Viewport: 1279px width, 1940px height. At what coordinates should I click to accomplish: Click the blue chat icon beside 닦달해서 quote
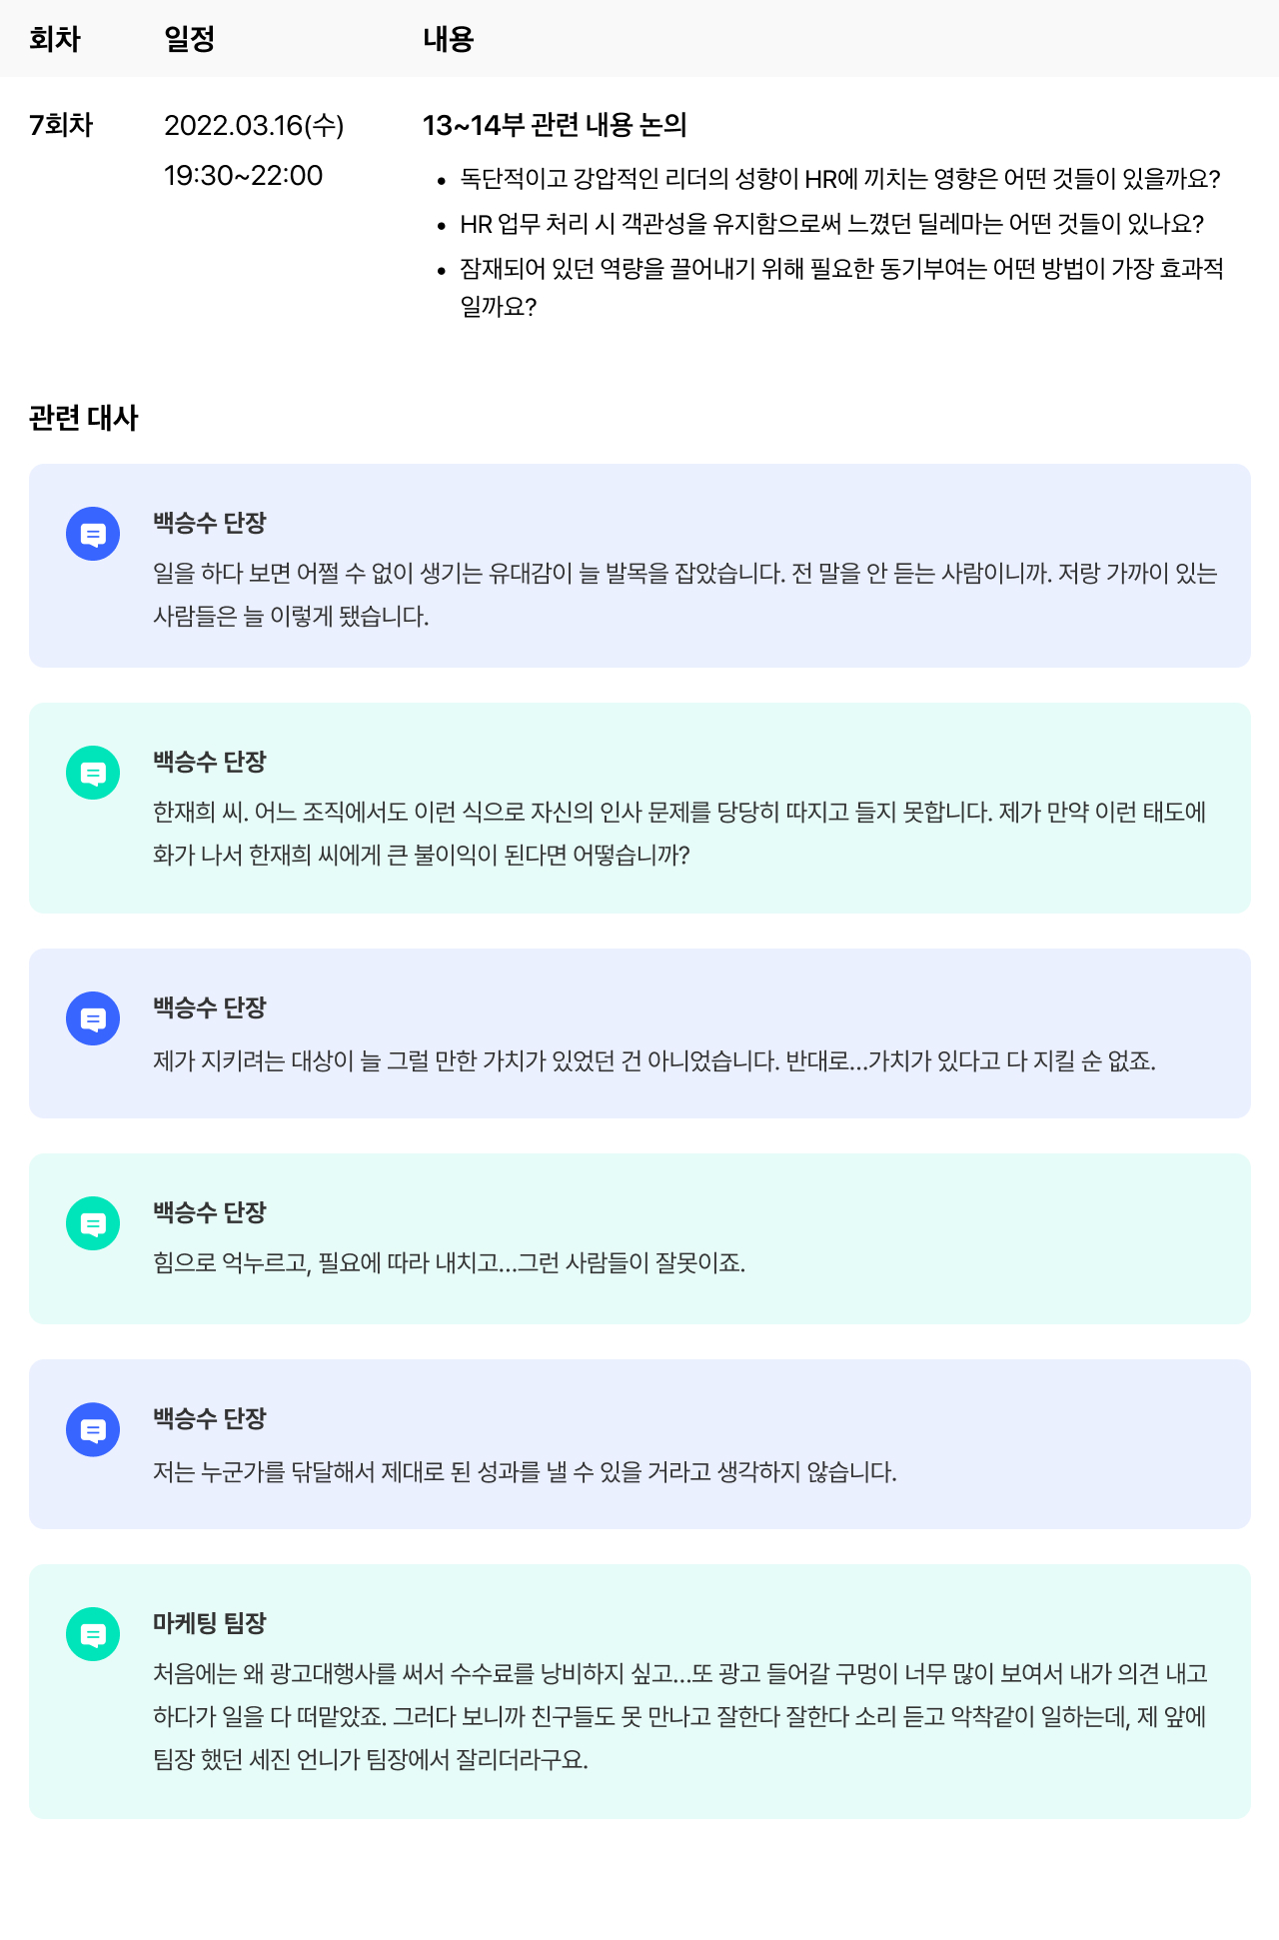click(93, 1430)
